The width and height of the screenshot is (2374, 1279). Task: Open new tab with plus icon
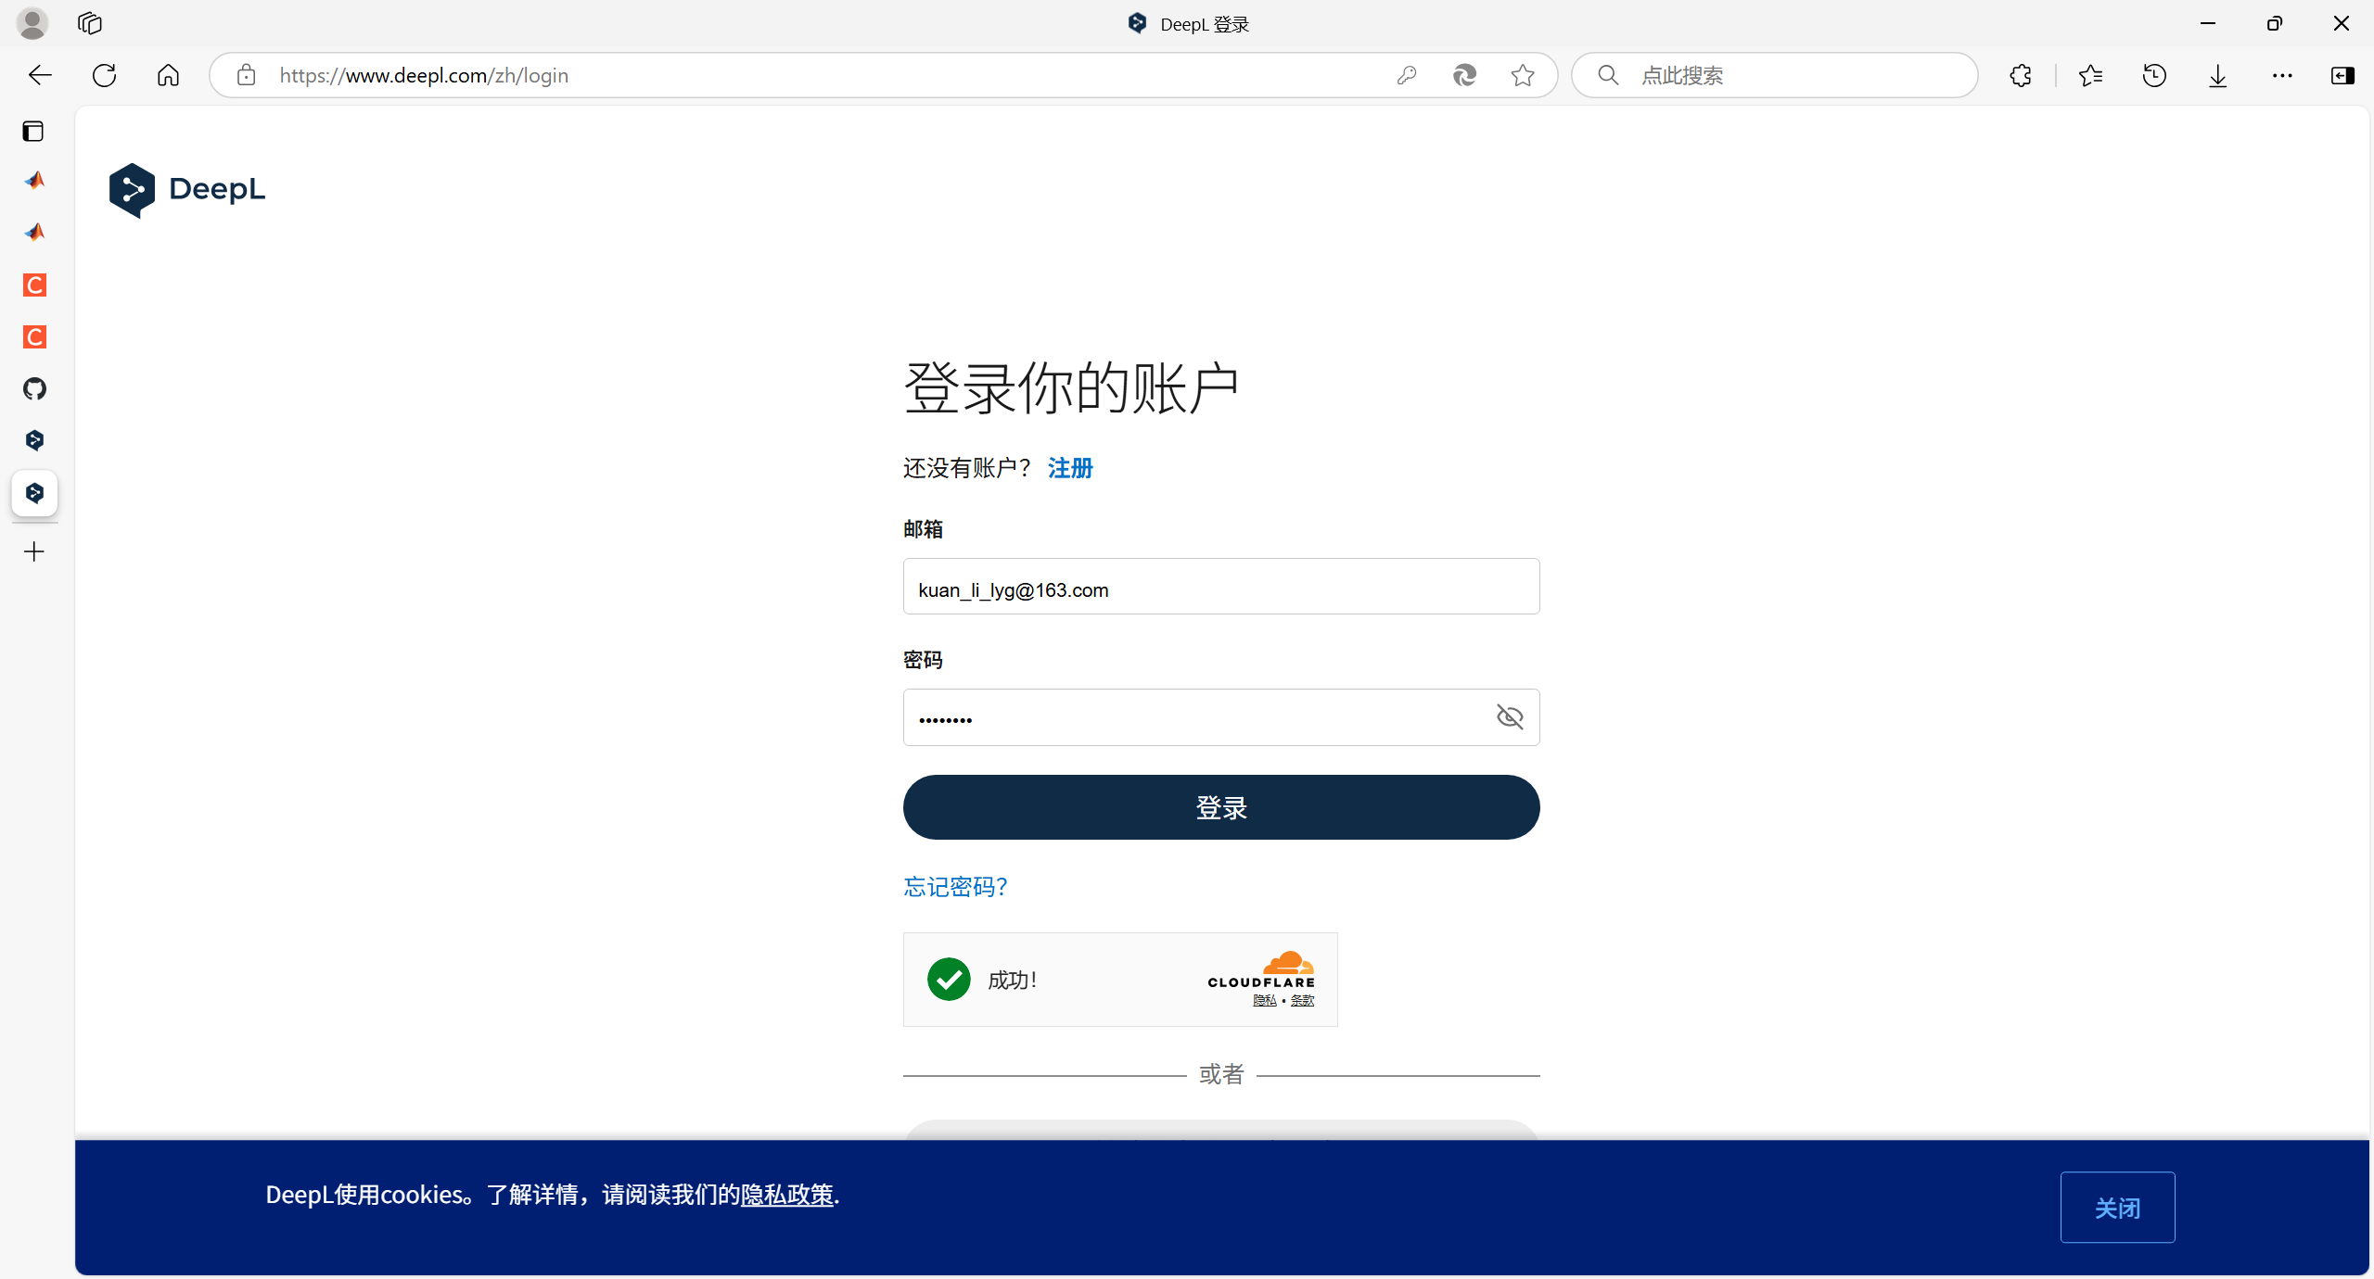tap(34, 551)
